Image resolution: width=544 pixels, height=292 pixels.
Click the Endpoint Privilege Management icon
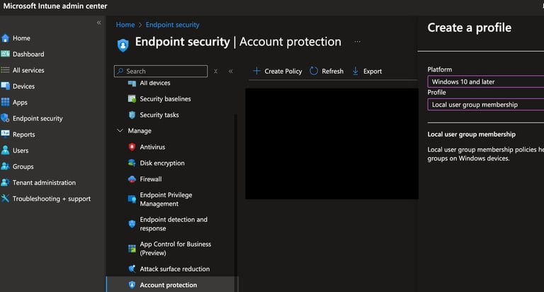(132, 199)
